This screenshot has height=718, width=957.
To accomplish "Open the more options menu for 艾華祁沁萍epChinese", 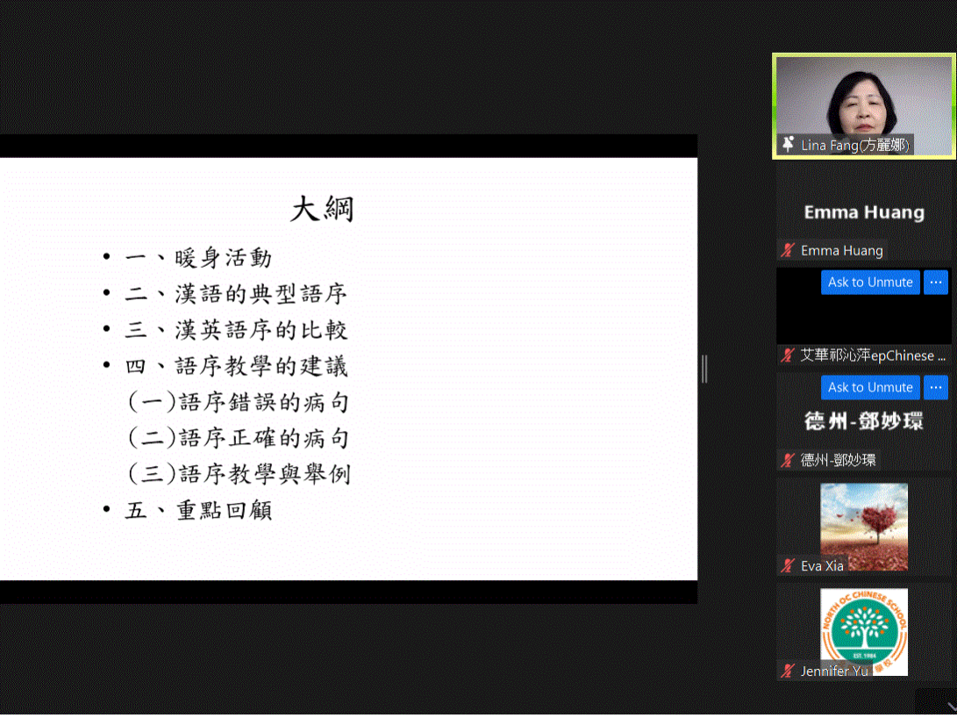I will [936, 282].
